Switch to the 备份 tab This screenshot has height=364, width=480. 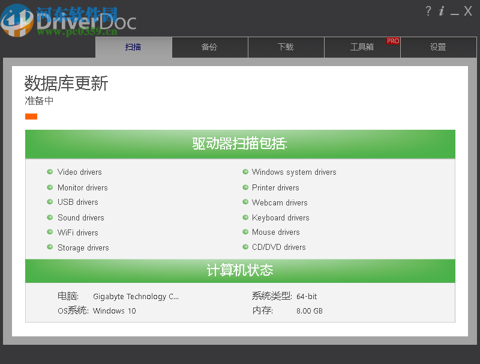(210, 47)
